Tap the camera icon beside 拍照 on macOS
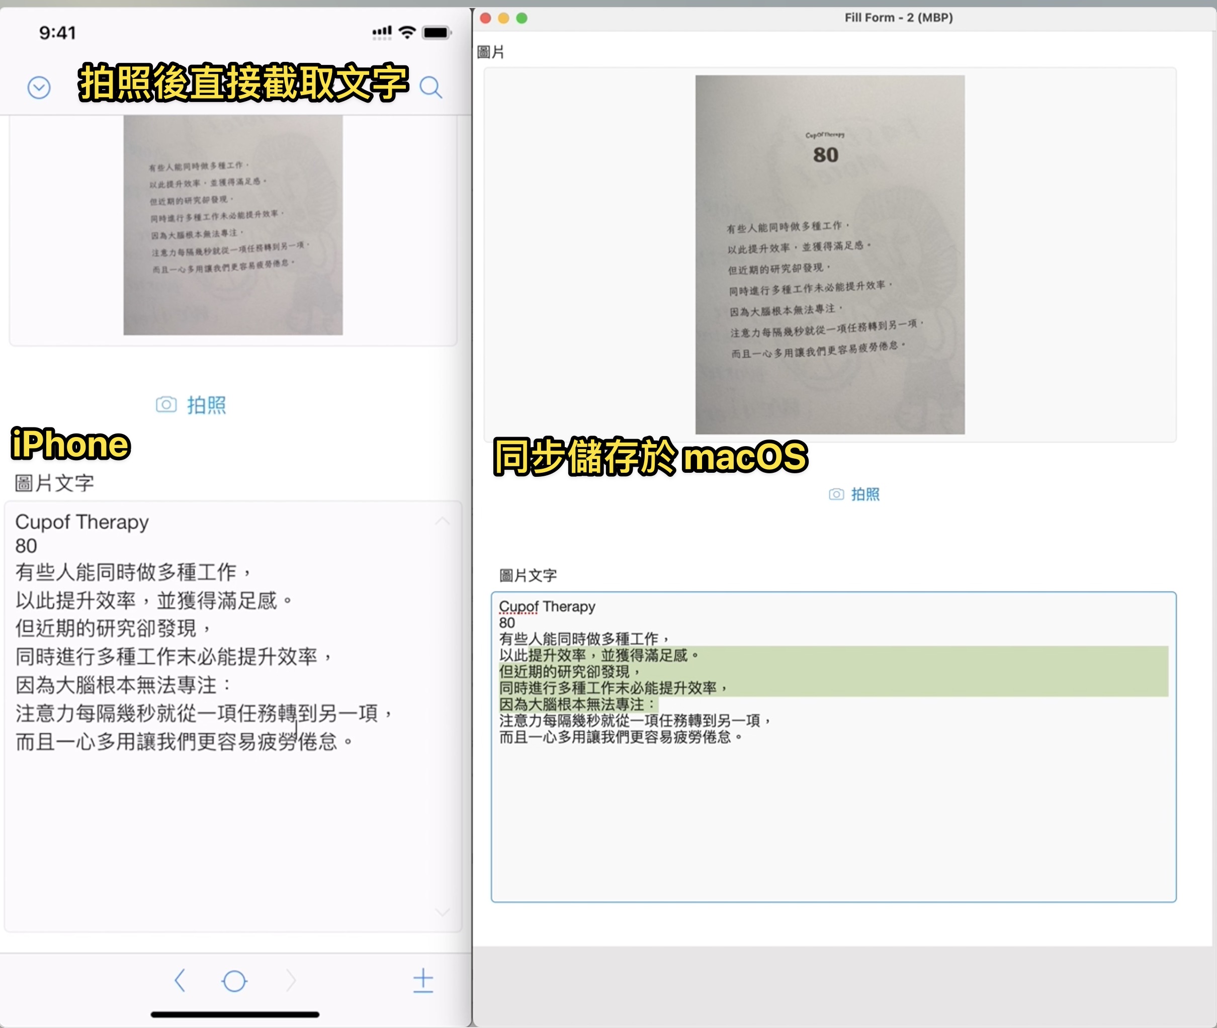This screenshot has width=1217, height=1028. pos(837,493)
